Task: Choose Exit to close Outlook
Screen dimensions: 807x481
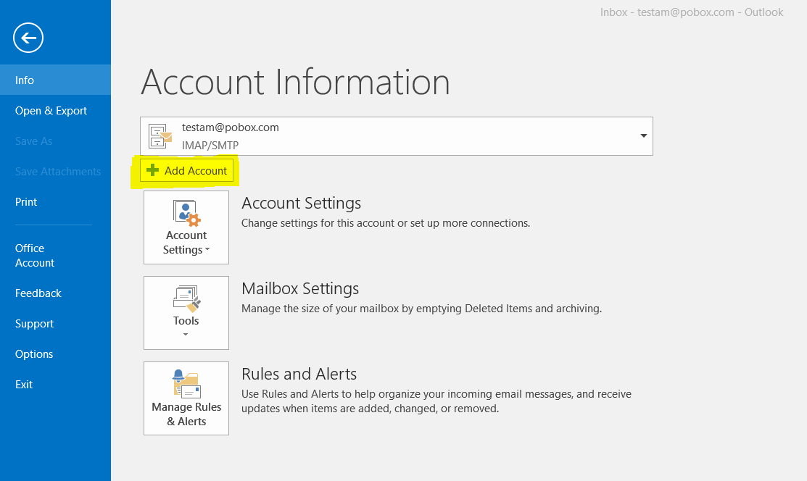Action: 55,384
